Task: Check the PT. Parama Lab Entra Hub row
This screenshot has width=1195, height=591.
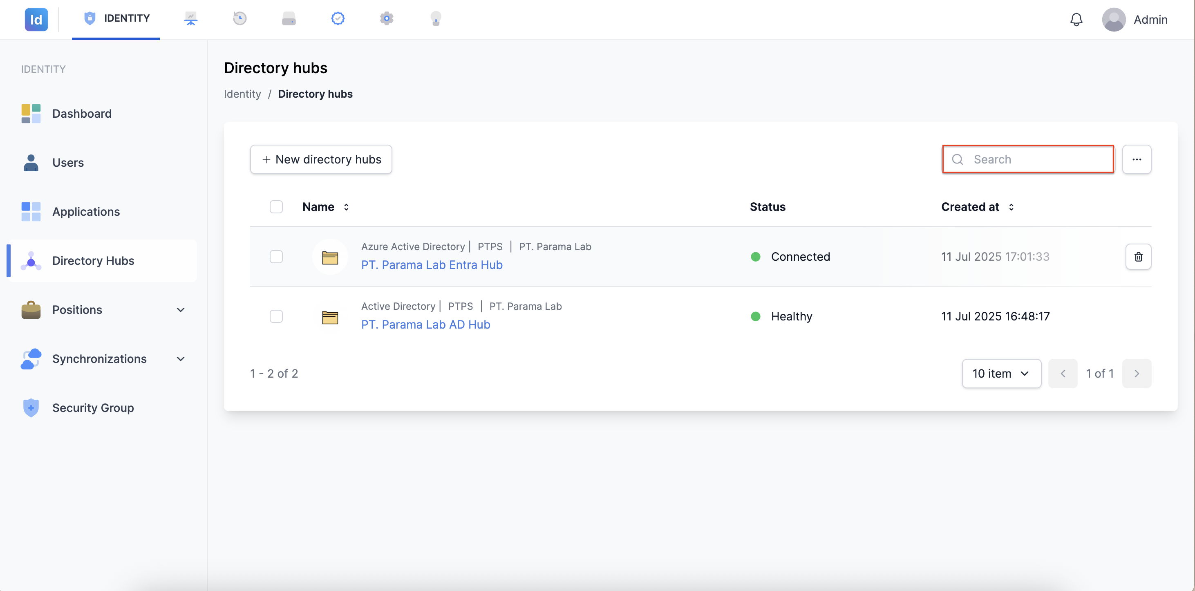Action: [x=276, y=257]
